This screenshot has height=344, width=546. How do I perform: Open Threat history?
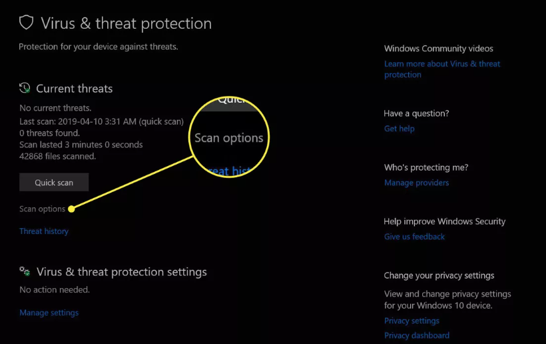click(44, 231)
